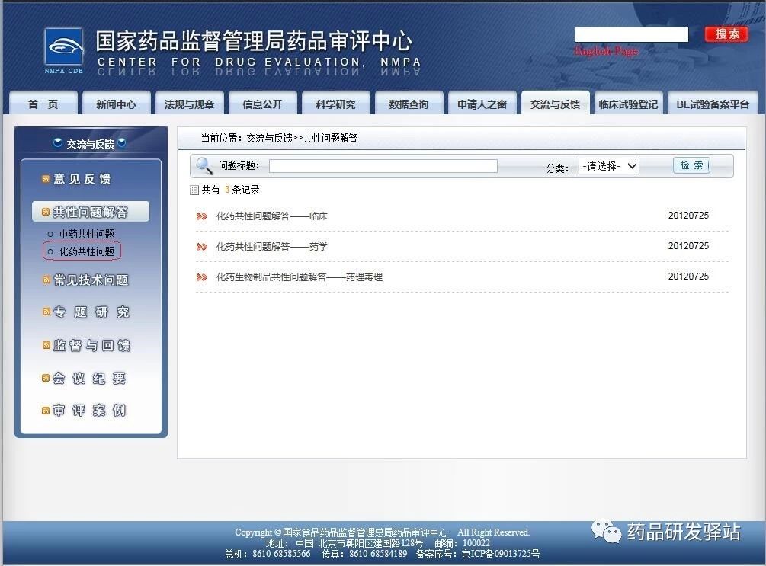Screen dimensions: 766x566
Task: Open the 数据查询 tab
Action: click(x=409, y=104)
